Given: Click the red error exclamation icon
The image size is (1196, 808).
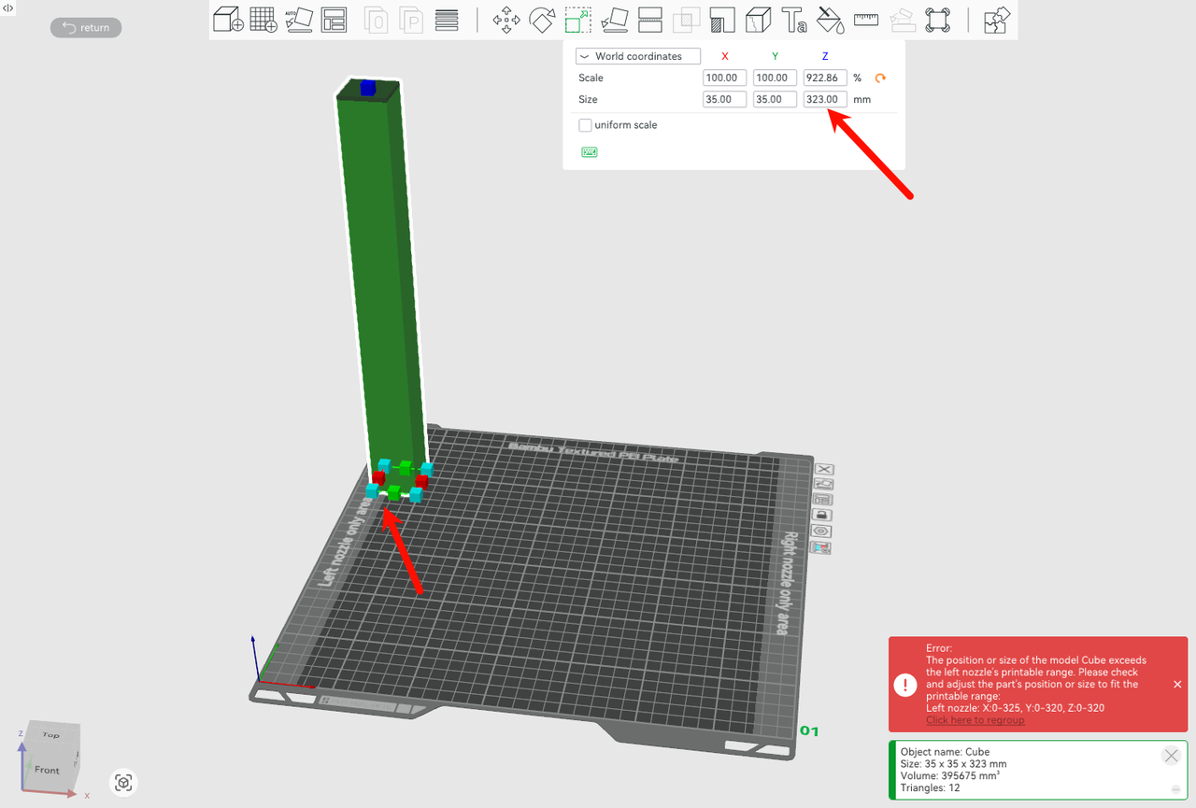Looking at the screenshot, I should coord(905,685).
